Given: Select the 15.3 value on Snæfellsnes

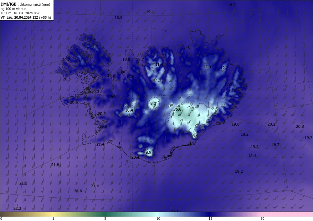Looking at the screenshot, I should pyautogui.click(x=87, y=98).
